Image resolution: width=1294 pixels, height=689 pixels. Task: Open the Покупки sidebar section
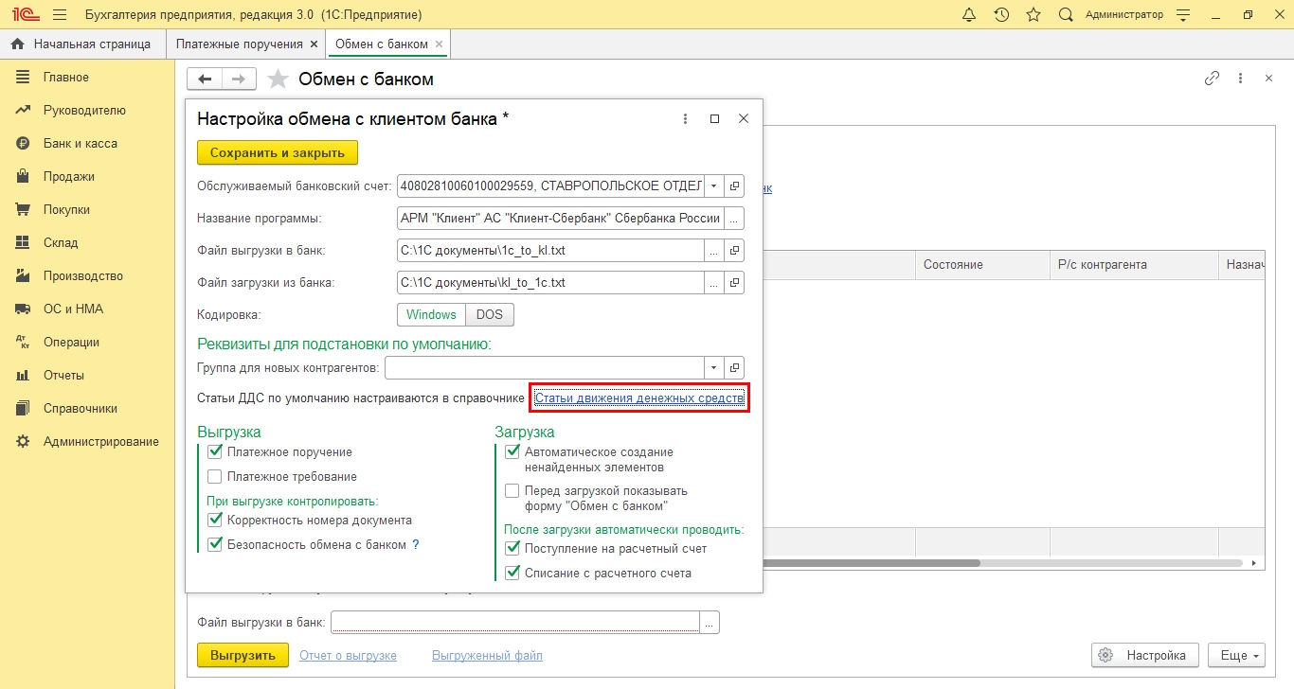(87, 209)
